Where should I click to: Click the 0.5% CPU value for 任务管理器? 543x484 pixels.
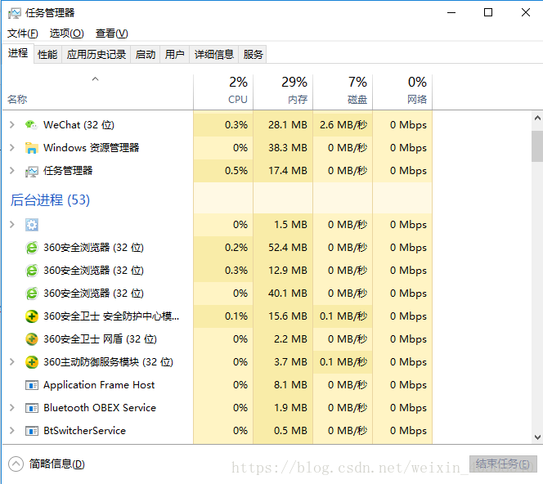pyautogui.click(x=236, y=171)
